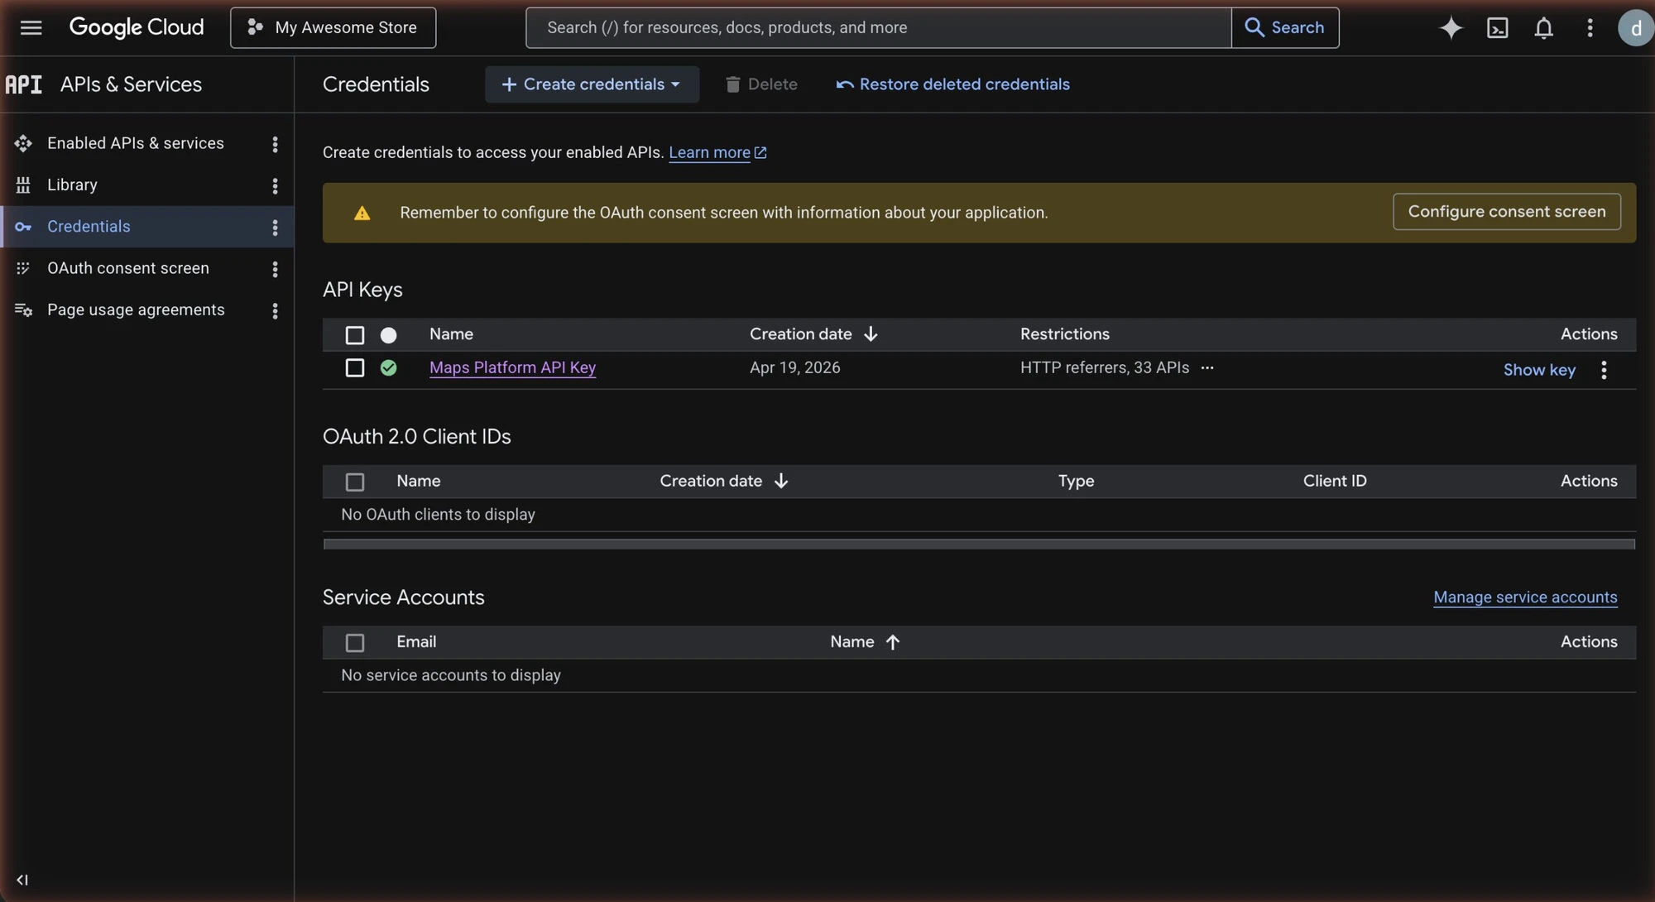
Task: Click the Search button
Action: click(x=1285, y=27)
